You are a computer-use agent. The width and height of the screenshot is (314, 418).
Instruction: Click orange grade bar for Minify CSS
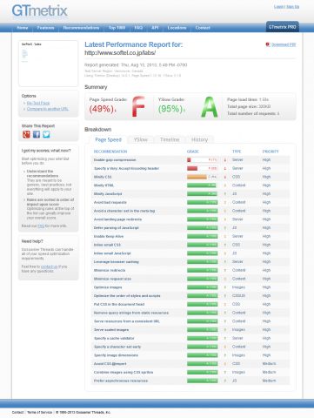203,177
